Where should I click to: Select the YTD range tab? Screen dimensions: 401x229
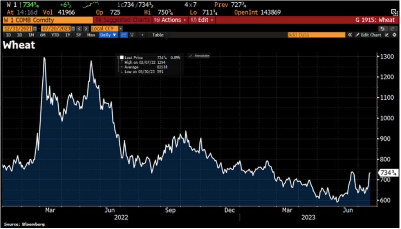[55, 35]
